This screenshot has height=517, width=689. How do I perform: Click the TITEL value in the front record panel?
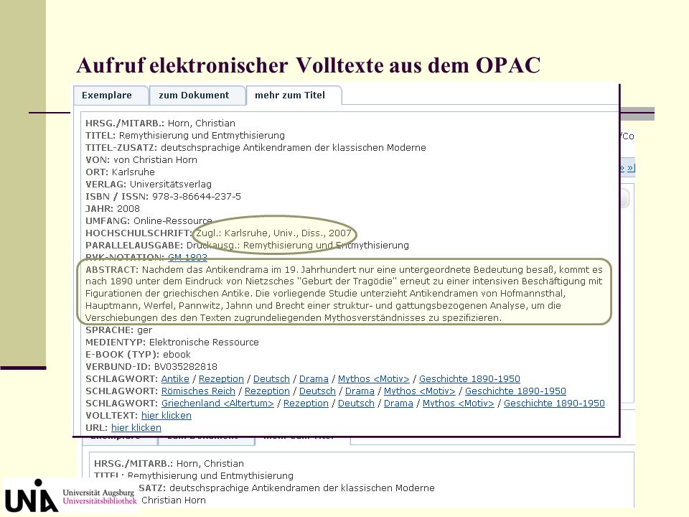tap(202, 136)
